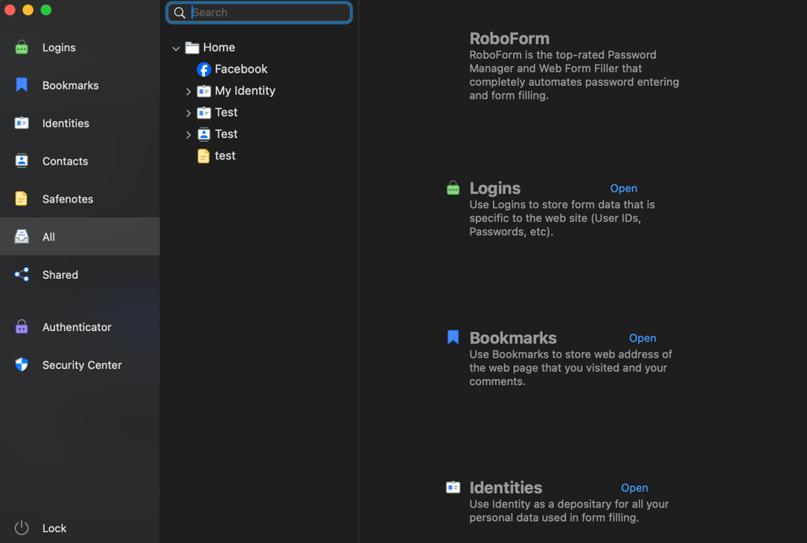Image resolution: width=807 pixels, height=543 pixels.
Task: Expand the identity Test item chevron
Action: point(188,113)
